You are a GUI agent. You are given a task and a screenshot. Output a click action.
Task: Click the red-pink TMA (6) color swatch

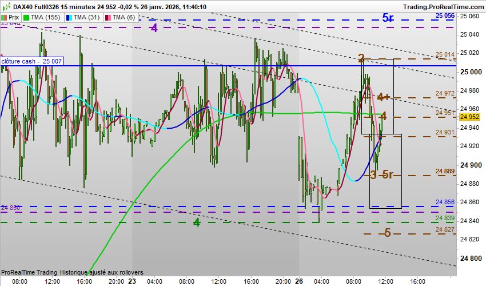click(108, 18)
